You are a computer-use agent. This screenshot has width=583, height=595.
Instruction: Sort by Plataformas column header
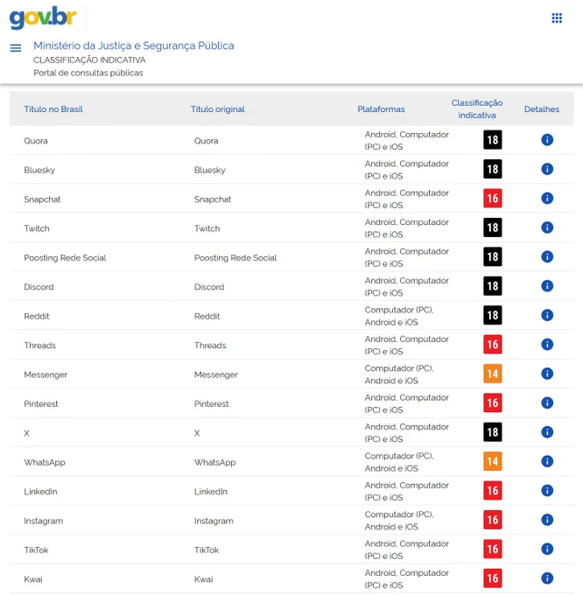pyautogui.click(x=381, y=109)
